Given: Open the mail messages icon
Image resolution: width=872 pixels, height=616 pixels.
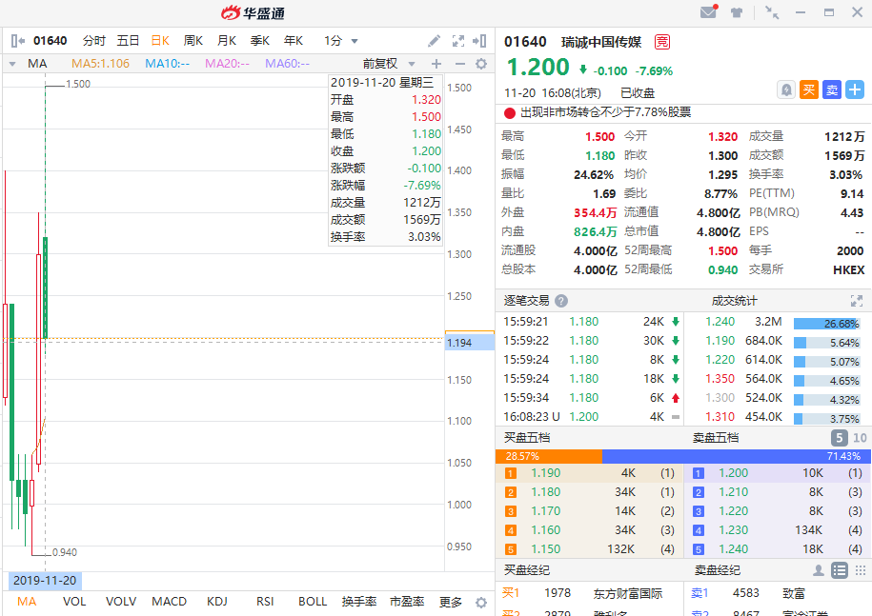Looking at the screenshot, I should pyautogui.click(x=708, y=12).
